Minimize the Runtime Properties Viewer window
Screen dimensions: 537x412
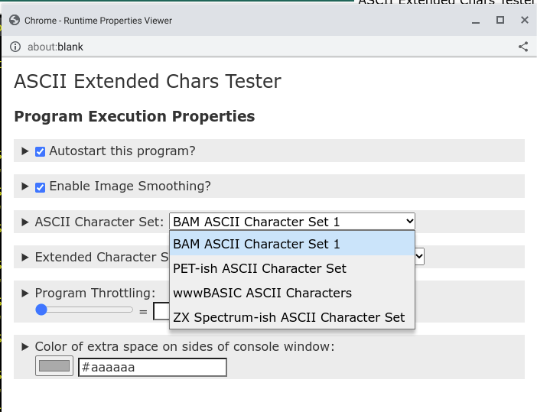click(x=476, y=21)
